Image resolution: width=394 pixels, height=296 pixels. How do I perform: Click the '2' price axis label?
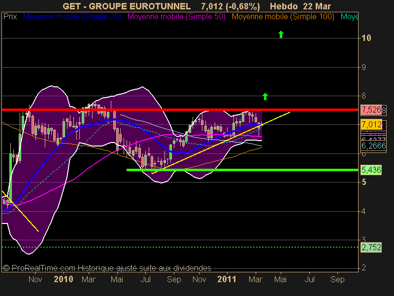tap(363, 268)
